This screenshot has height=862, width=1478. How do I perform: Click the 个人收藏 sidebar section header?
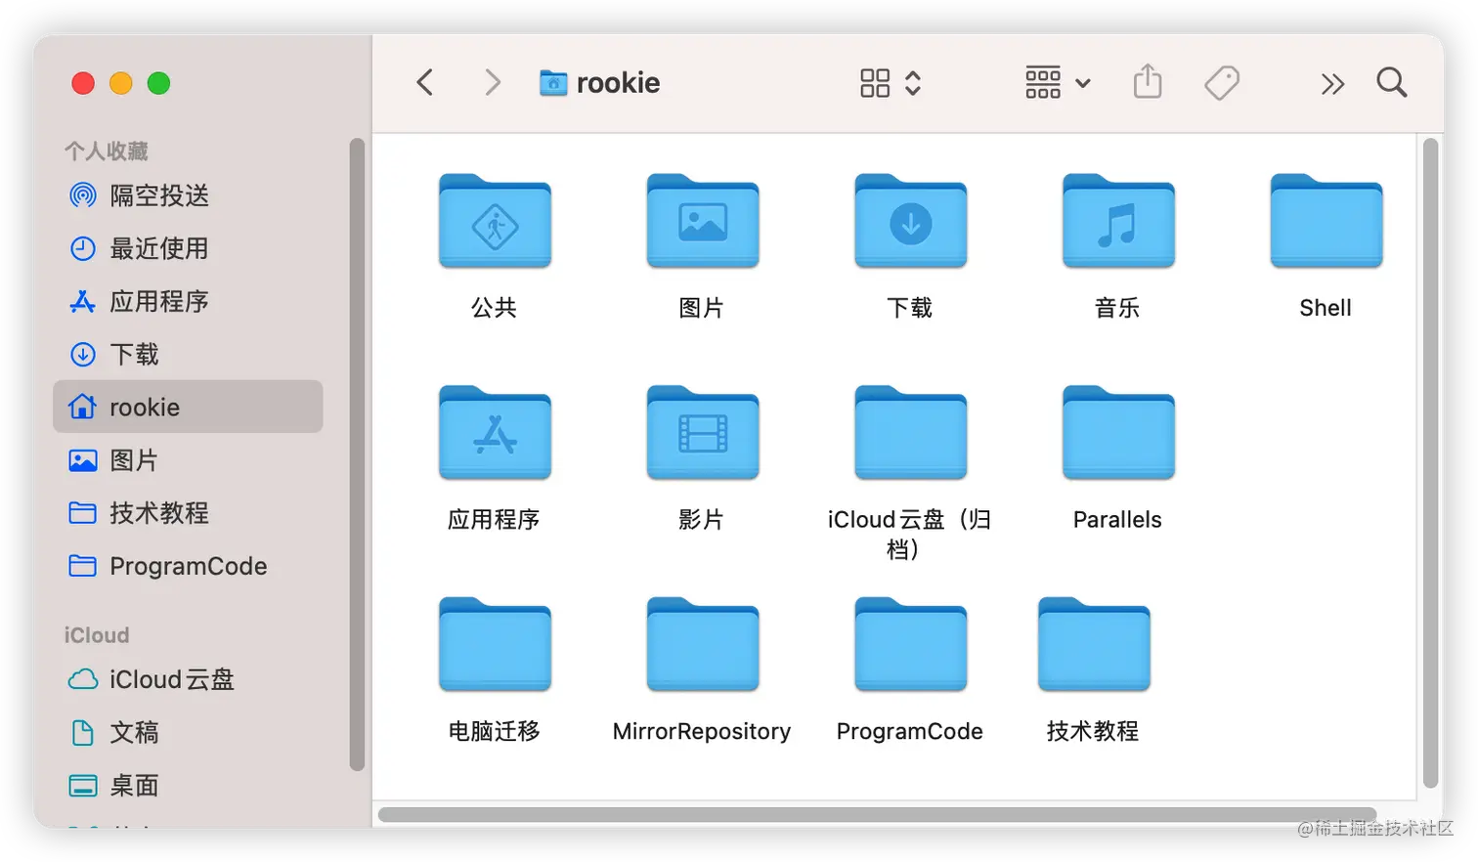[107, 151]
